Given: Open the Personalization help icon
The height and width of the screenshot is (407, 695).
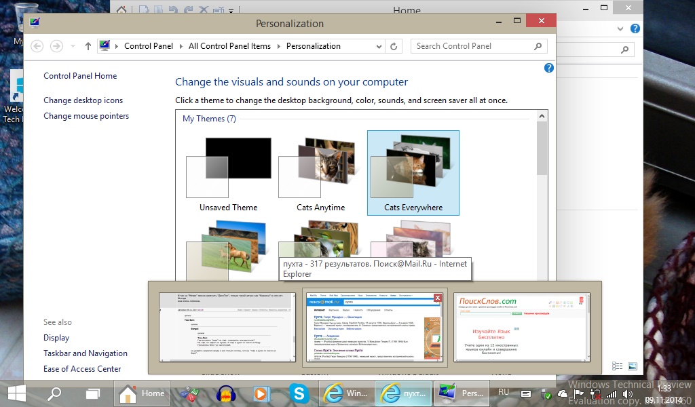Looking at the screenshot, I should tap(549, 68).
